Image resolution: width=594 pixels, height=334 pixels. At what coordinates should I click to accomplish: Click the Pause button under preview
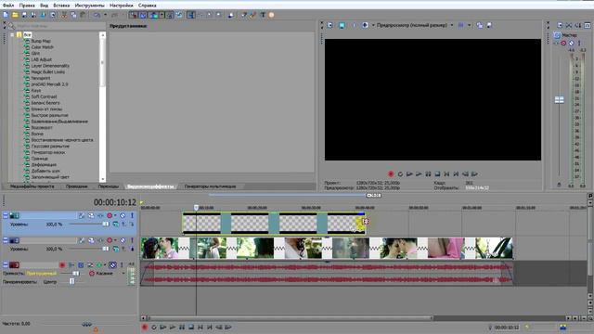(x=428, y=173)
